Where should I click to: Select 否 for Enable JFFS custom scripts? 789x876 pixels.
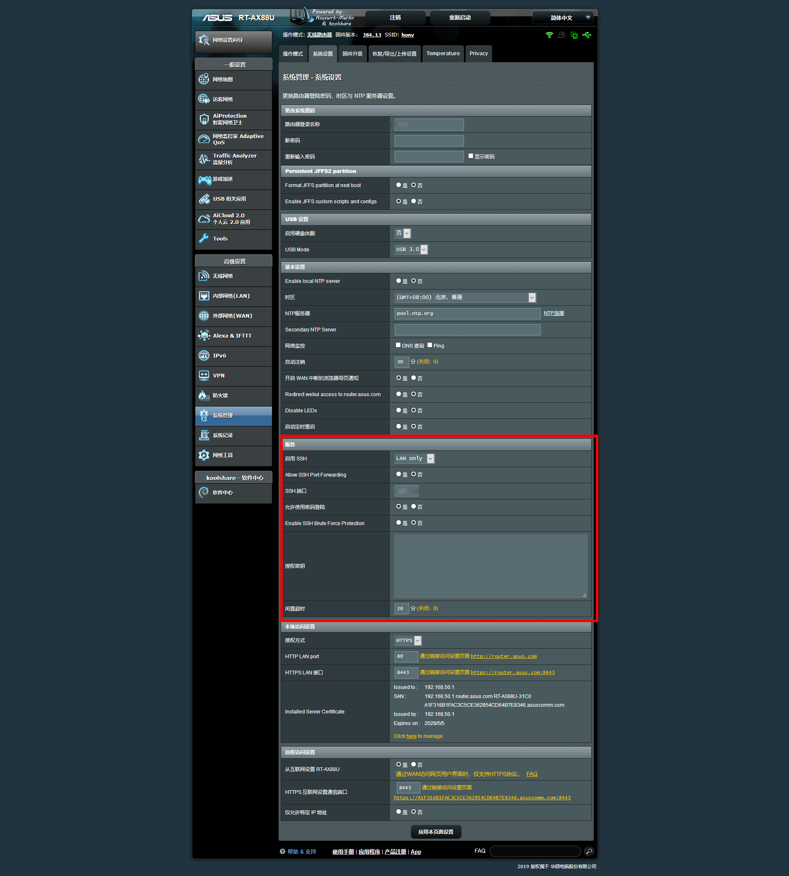[414, 201]
